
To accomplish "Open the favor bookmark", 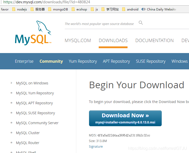I will click(5, 9).
